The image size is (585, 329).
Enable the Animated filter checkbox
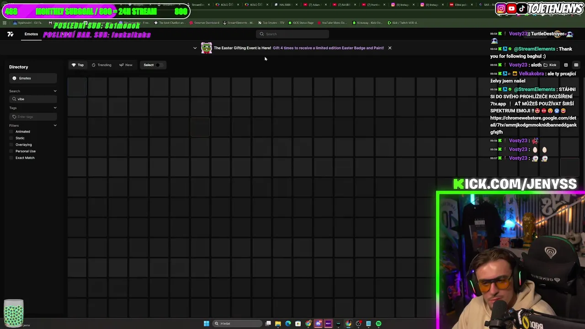tap(11, 132)
